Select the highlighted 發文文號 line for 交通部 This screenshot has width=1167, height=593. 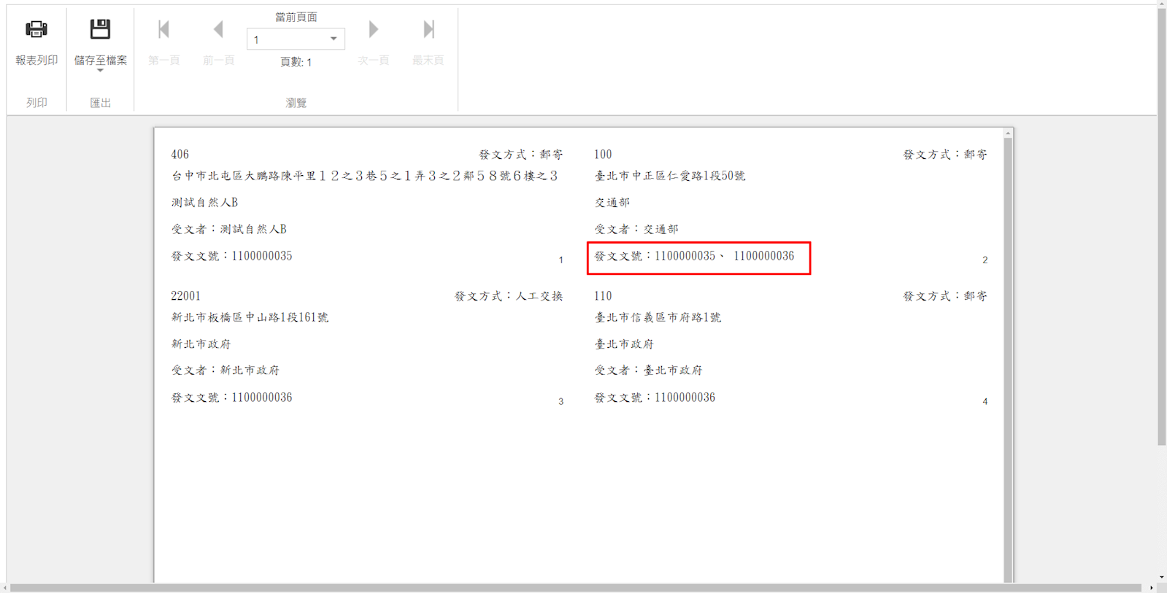[694, 256]
